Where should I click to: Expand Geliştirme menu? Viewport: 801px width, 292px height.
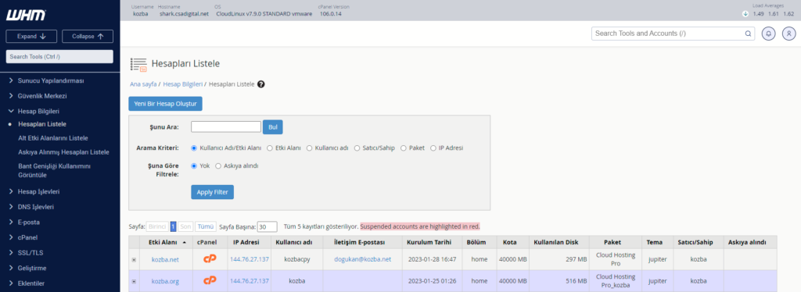pyautogui.click(x=32, y=268)
